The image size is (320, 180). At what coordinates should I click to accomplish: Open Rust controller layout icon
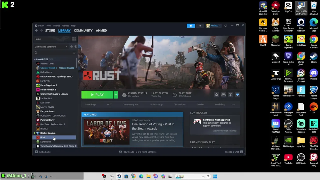(x=223, y=95)
